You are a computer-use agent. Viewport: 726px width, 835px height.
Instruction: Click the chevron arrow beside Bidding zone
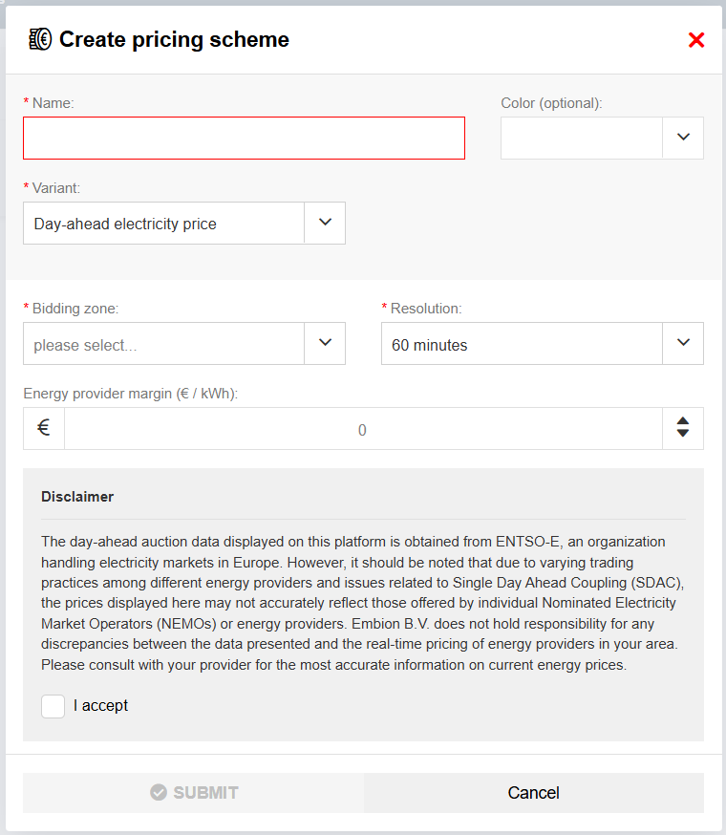pyautogui.click(x=325, y=343)
